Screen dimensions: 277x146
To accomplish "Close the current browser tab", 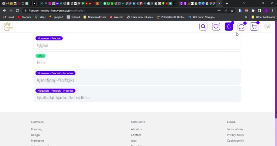I will coord(219,3).
